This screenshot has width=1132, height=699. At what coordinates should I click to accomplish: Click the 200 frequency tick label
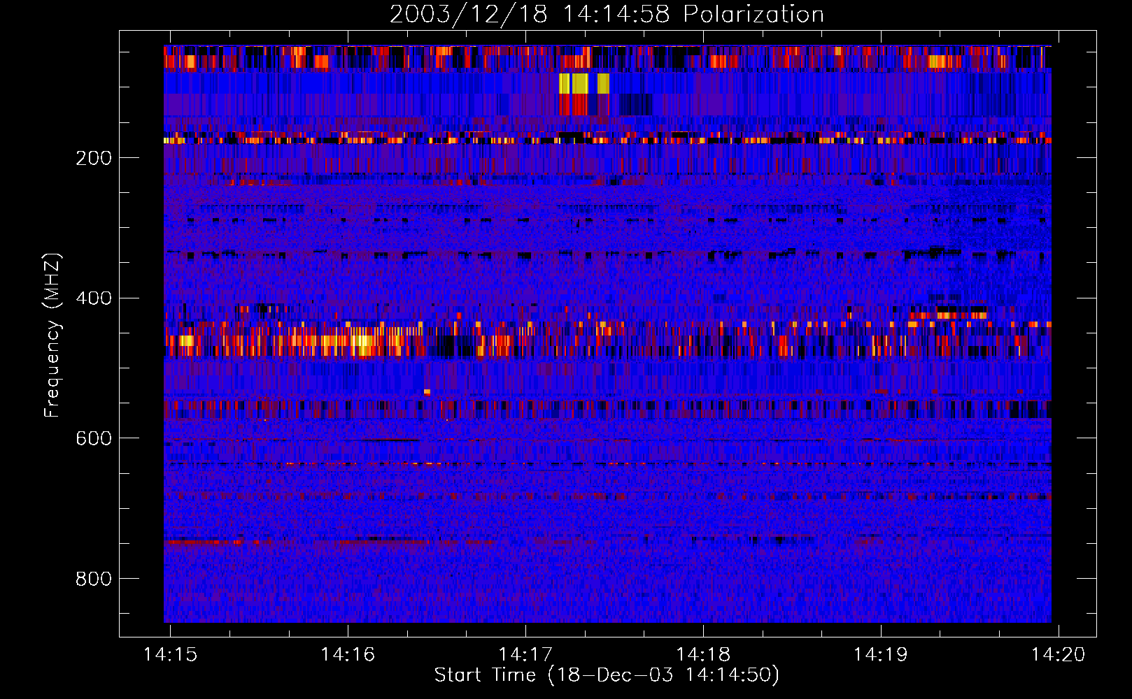click(x=94, y=158)
